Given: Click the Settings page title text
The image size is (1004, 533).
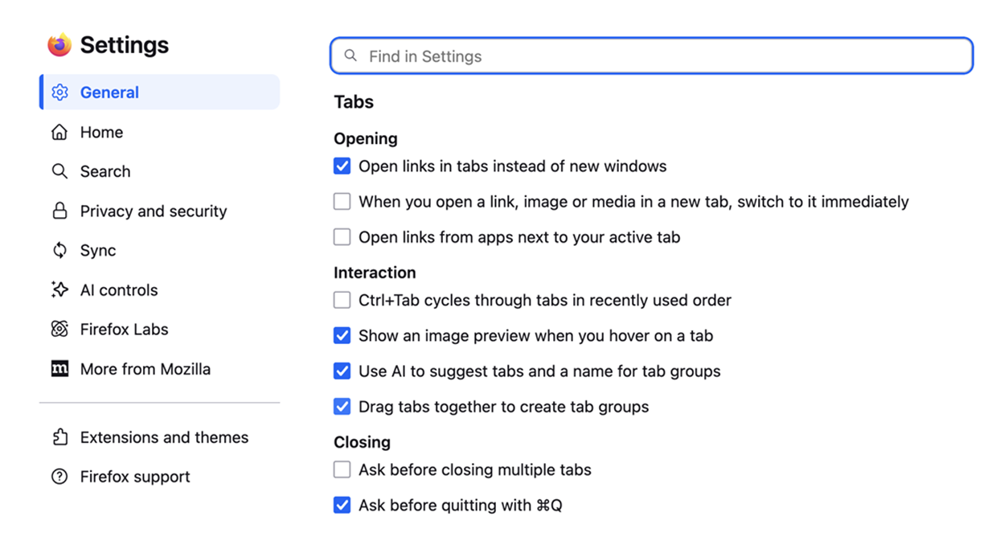Looking at the screenshot, I should (x=125, y=45).
